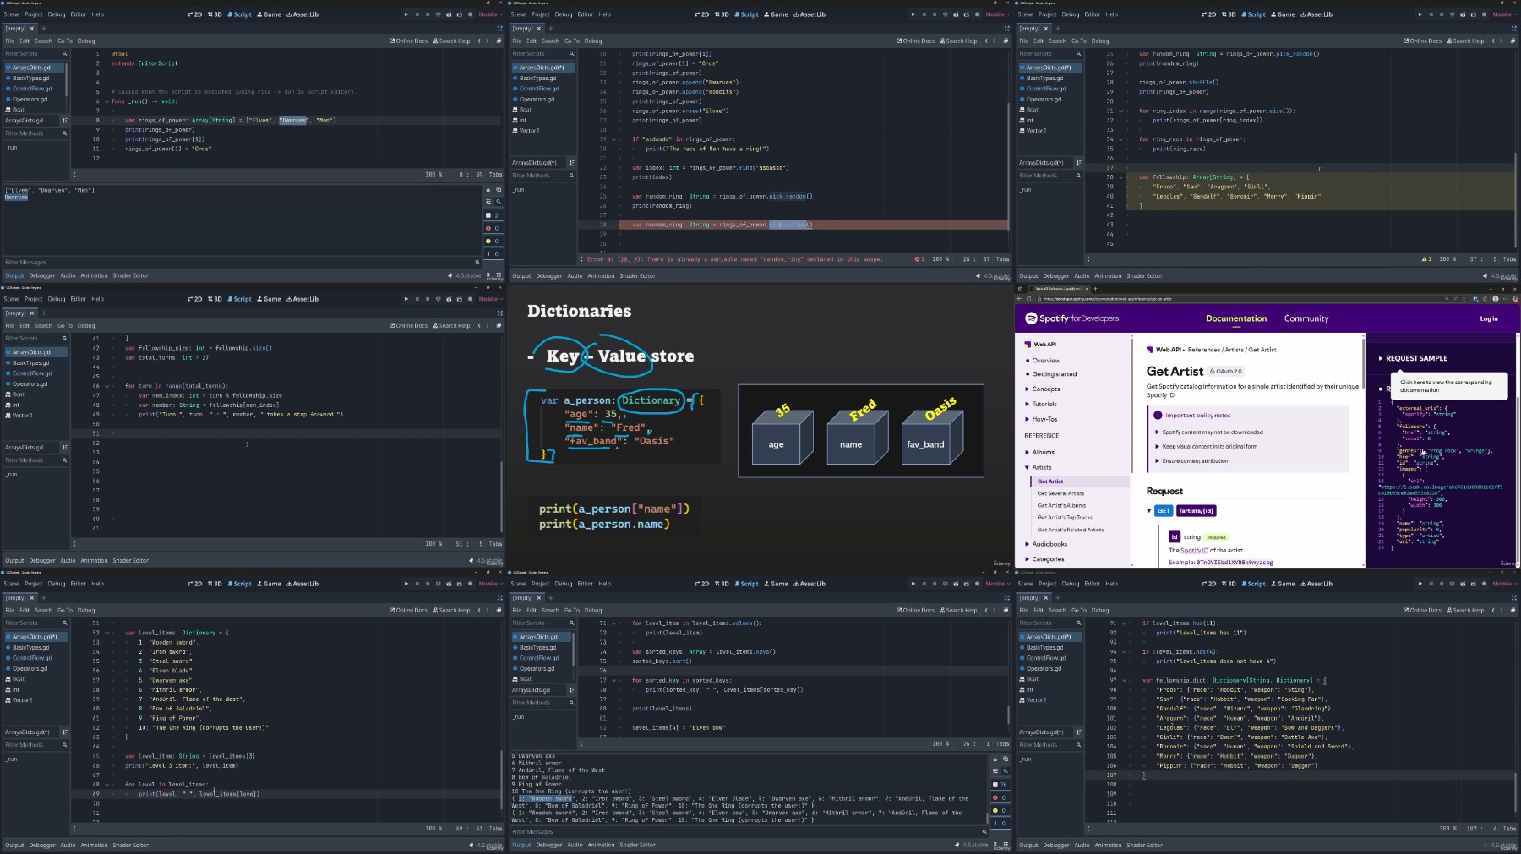Click Stop icon in Godot window calling rings_of_power.shuffle()

pyautogui.click(x=1442, y=14)
